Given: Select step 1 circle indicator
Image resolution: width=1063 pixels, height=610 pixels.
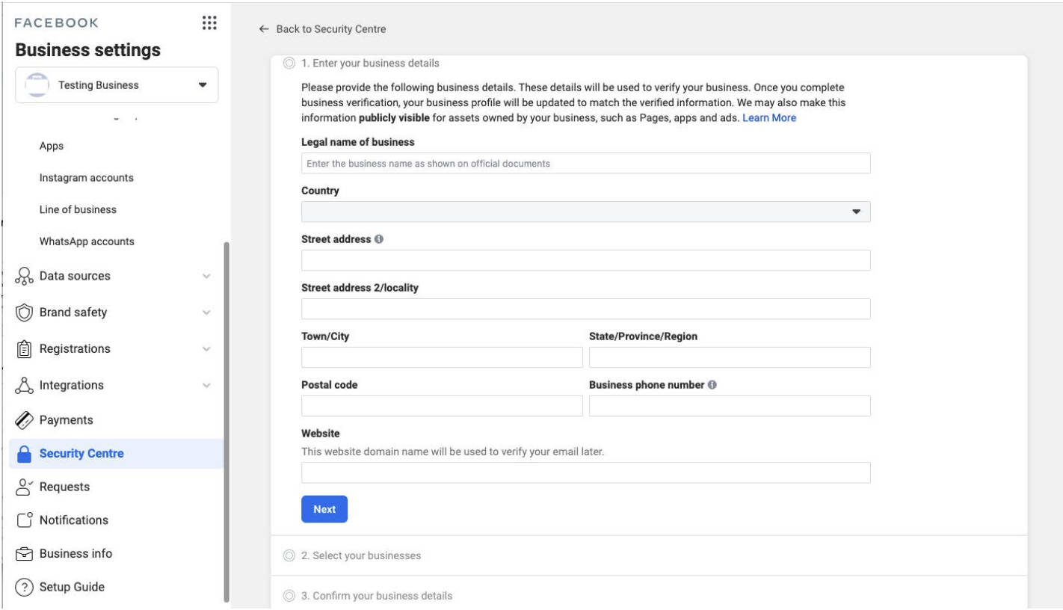Looking at the screenshot, I should point(289,63).
